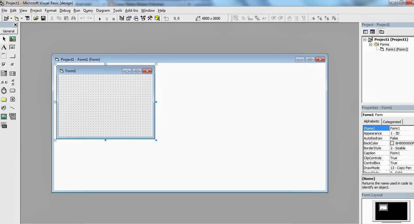Click the BackColor color swatch
This screenshot has height=224, width=414.
pos(392,143)
